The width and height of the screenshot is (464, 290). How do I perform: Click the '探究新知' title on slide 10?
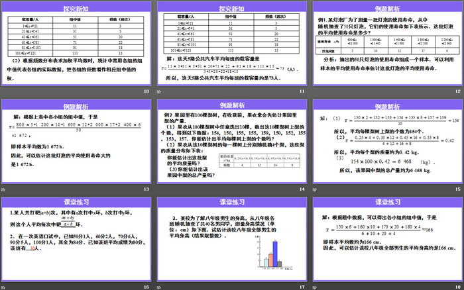[x=76, y=9]
